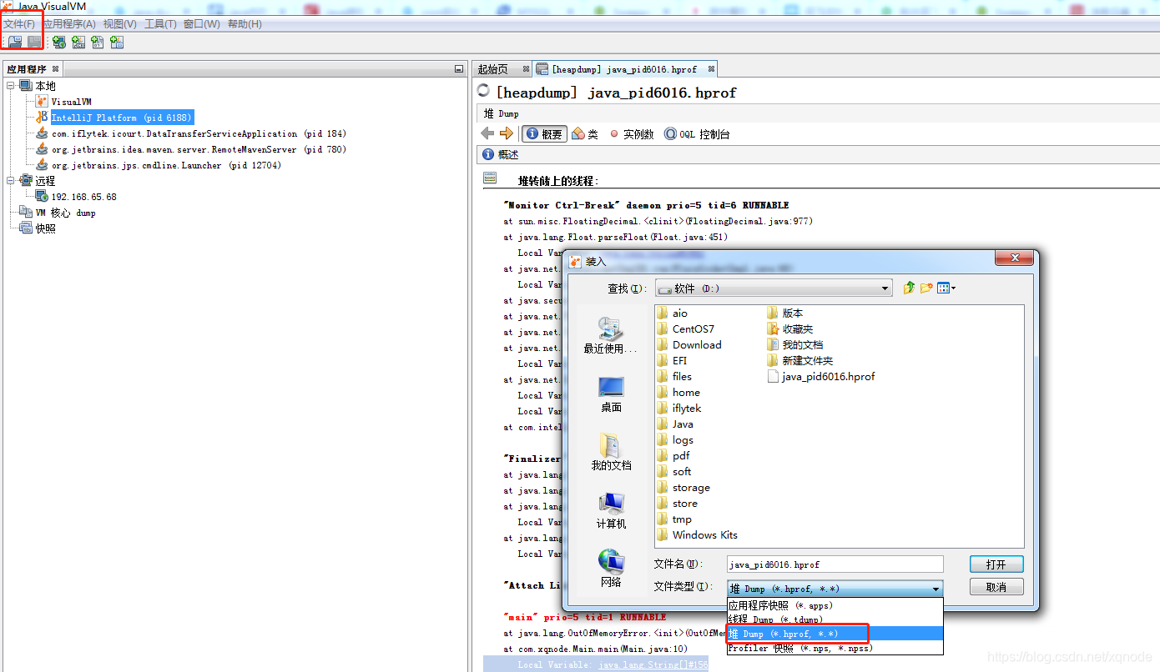Open the 查找 drive combo box
Image resolution: width=1160 pixels, height=672 pixels.
coord(773,288)
